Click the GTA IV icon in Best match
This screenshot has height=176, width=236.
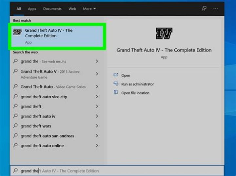click(17, 33)
